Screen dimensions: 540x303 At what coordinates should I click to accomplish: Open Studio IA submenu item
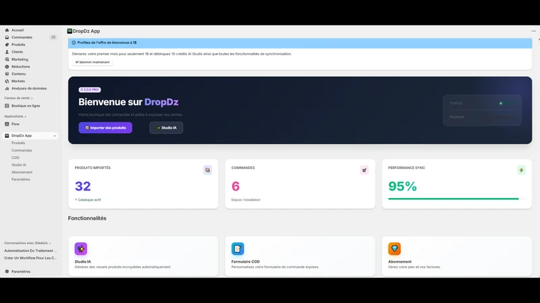point(19,165)
